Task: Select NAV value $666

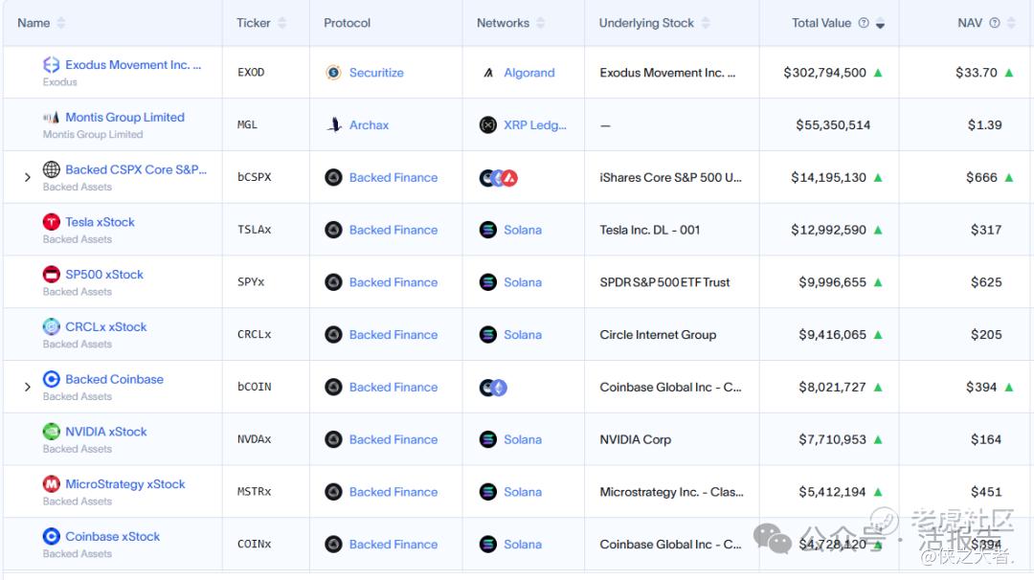Action: (982, 177)
